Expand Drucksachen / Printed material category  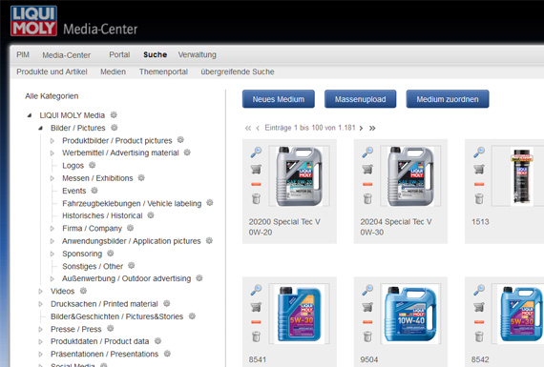[41, 304]
